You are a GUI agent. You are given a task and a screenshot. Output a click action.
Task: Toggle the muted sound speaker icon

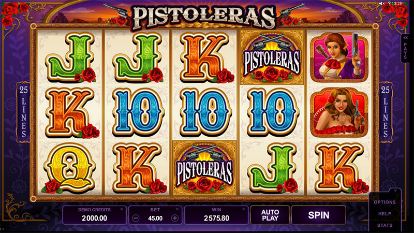tap(381, 4)
